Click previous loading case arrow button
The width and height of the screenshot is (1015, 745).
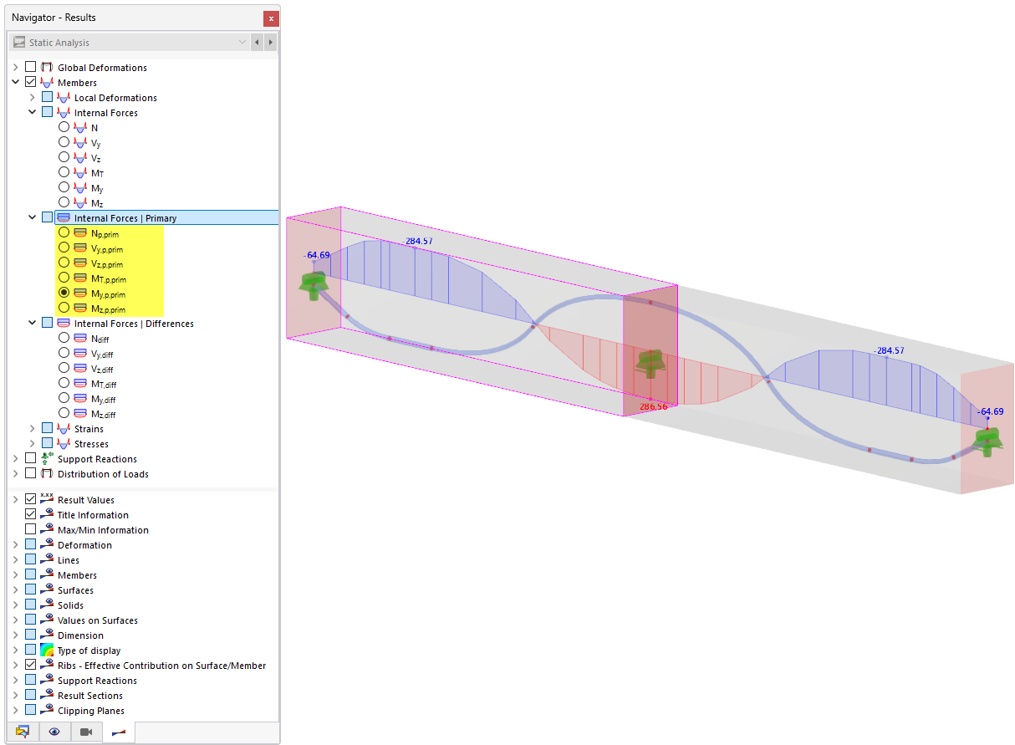(257, 42)
